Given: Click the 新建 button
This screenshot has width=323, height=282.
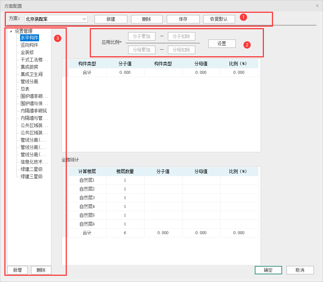Looking at the screenshot, I should pos(111,19).
